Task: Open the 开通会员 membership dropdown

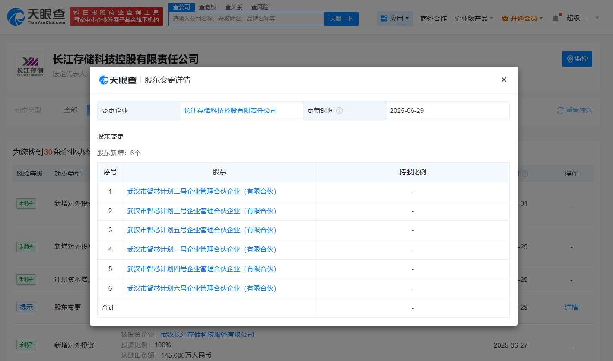Action: coord(522,18)
